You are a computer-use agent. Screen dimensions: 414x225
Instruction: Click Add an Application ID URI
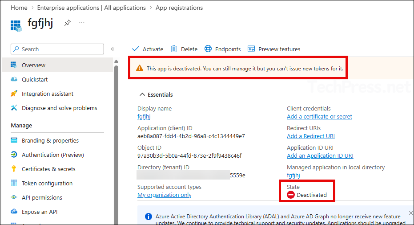pos(320,155)
